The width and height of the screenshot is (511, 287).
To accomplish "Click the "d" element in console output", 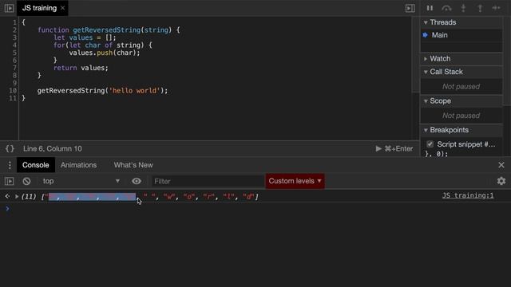I will [249, 197].
